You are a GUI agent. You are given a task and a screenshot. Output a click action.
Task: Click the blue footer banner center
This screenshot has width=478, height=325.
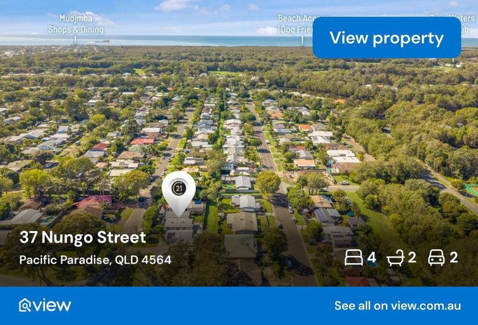pos(239,306)
